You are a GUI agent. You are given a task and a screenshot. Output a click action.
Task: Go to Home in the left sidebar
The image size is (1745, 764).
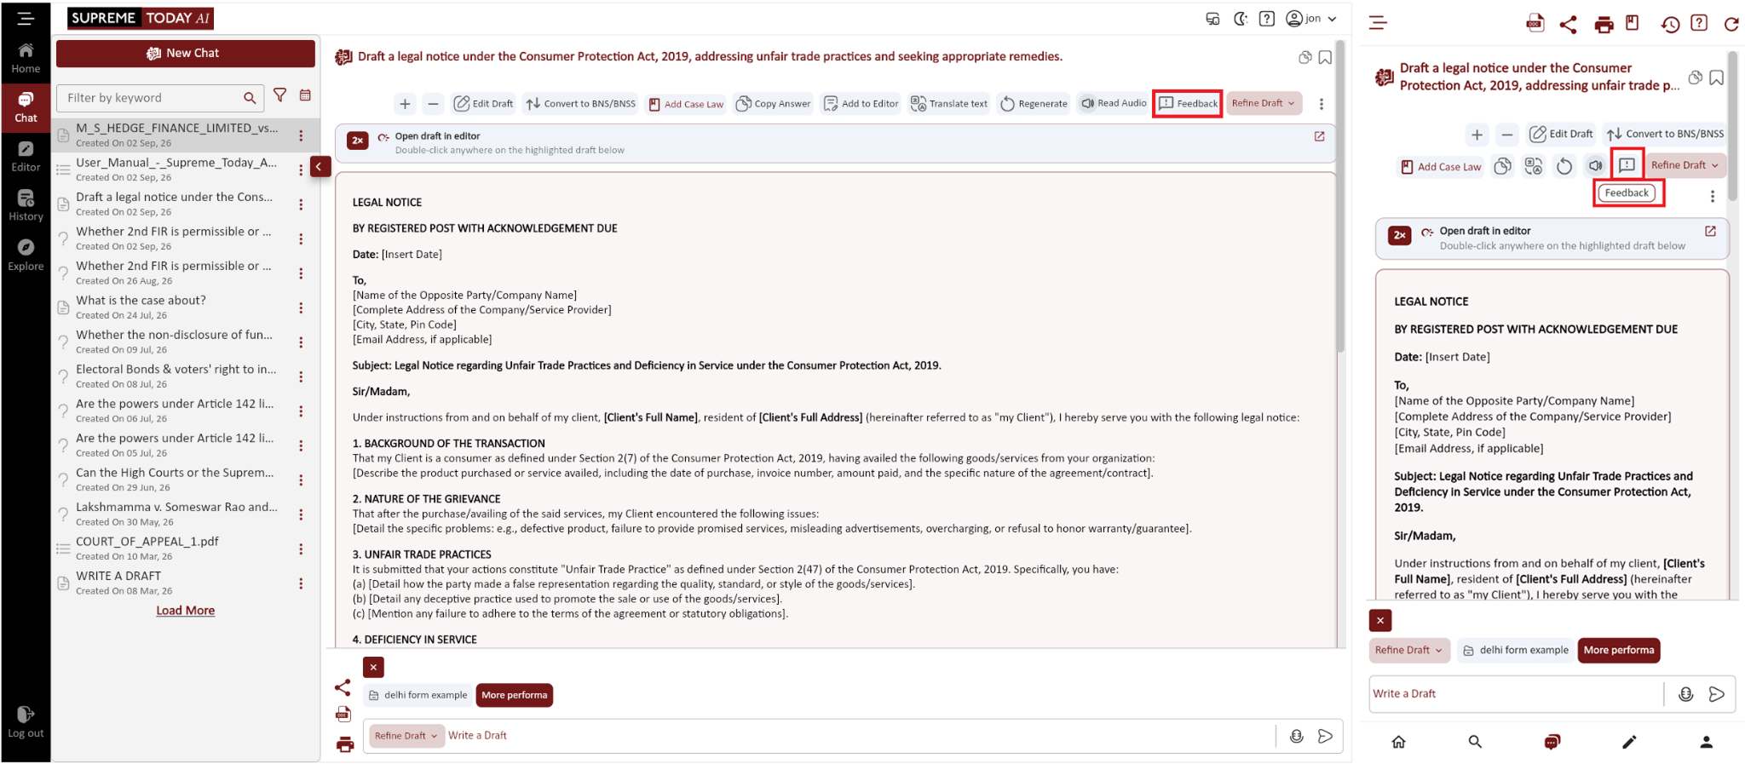[26, 58]
